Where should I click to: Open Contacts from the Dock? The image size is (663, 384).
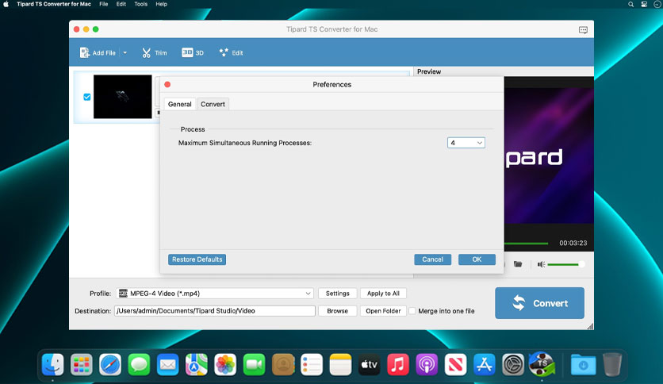(x=283, y=364)
